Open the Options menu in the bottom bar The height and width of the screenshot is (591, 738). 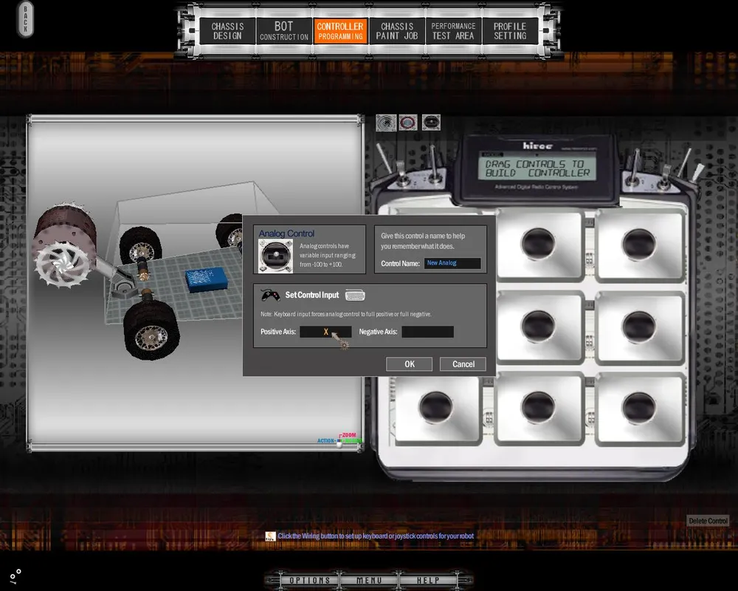tap(309, 581)
